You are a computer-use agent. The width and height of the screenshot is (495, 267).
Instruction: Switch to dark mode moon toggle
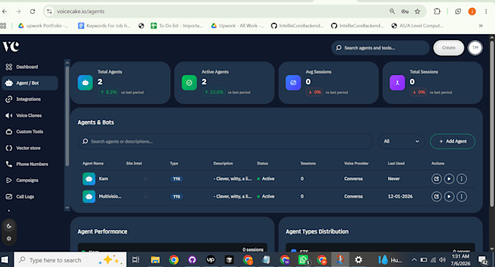pyautogui.click(x=9, y=226)
